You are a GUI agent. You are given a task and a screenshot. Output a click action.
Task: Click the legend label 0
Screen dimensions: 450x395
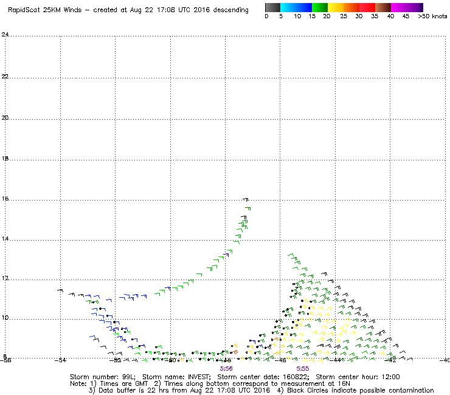point(266,16)
